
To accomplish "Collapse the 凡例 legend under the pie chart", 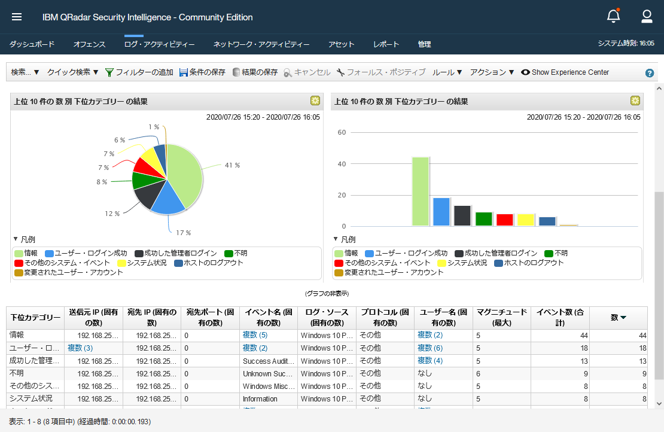I will pyautogui.click(x=24, y=239).
